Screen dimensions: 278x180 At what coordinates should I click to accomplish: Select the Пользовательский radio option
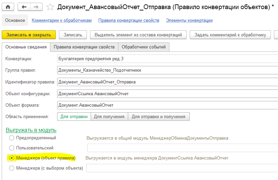click(12, 148)
